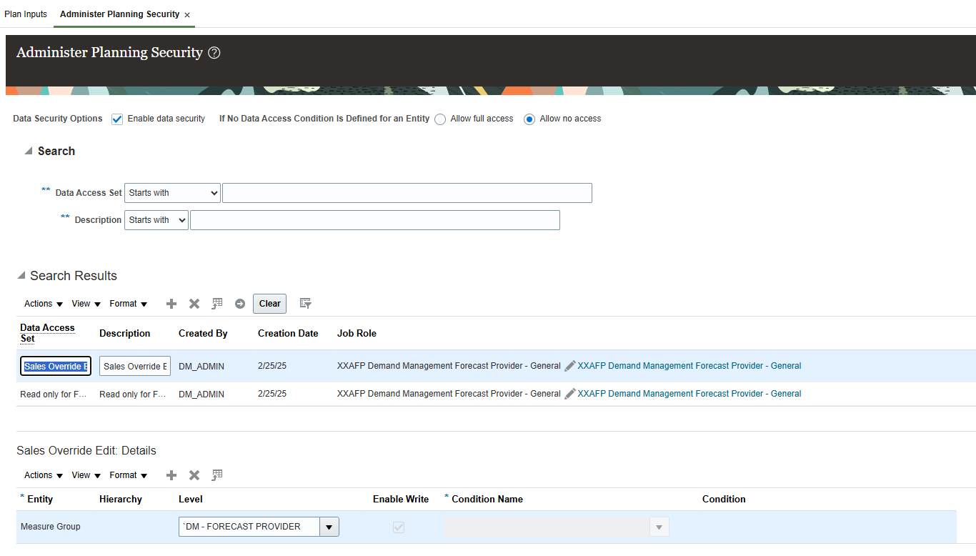The width and height of the screenshot is (976, 556).
Task: Add a new row in Sales Override Edit details
Action: 171,475
